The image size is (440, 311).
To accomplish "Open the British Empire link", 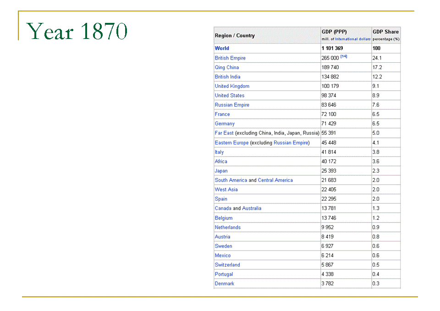I will pos(230,58).
